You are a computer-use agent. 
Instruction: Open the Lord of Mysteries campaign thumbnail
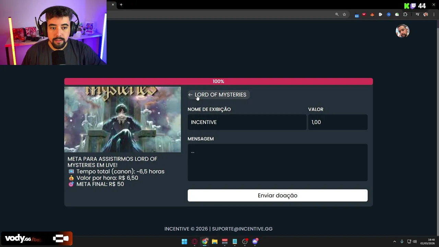click(122, 119)
